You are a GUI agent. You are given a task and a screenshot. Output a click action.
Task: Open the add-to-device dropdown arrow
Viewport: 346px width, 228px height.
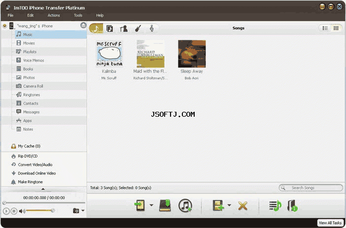(x=151, y=205)
